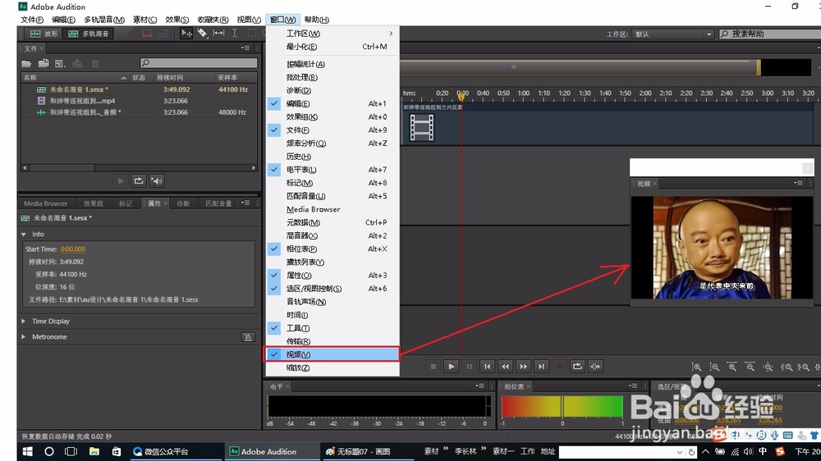Uncheck 文件(F) in the Window menu

coord(333,130)
